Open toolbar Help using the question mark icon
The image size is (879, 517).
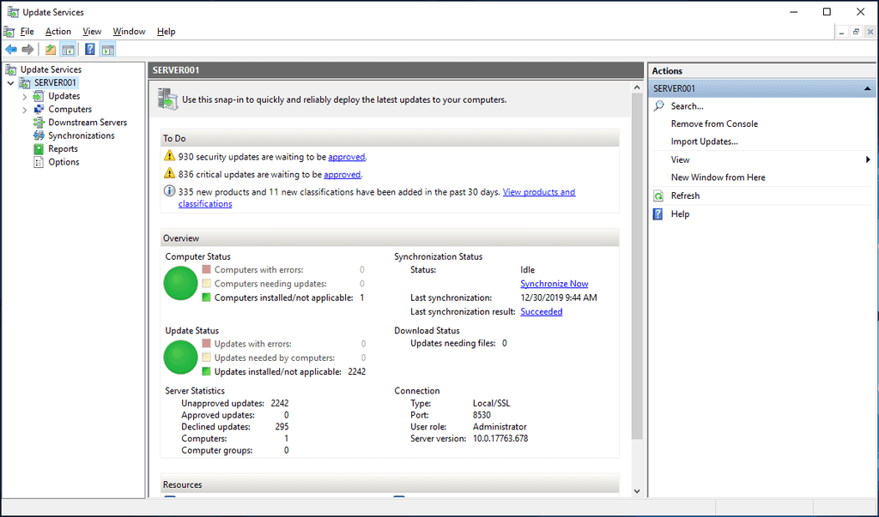(91, 49)
